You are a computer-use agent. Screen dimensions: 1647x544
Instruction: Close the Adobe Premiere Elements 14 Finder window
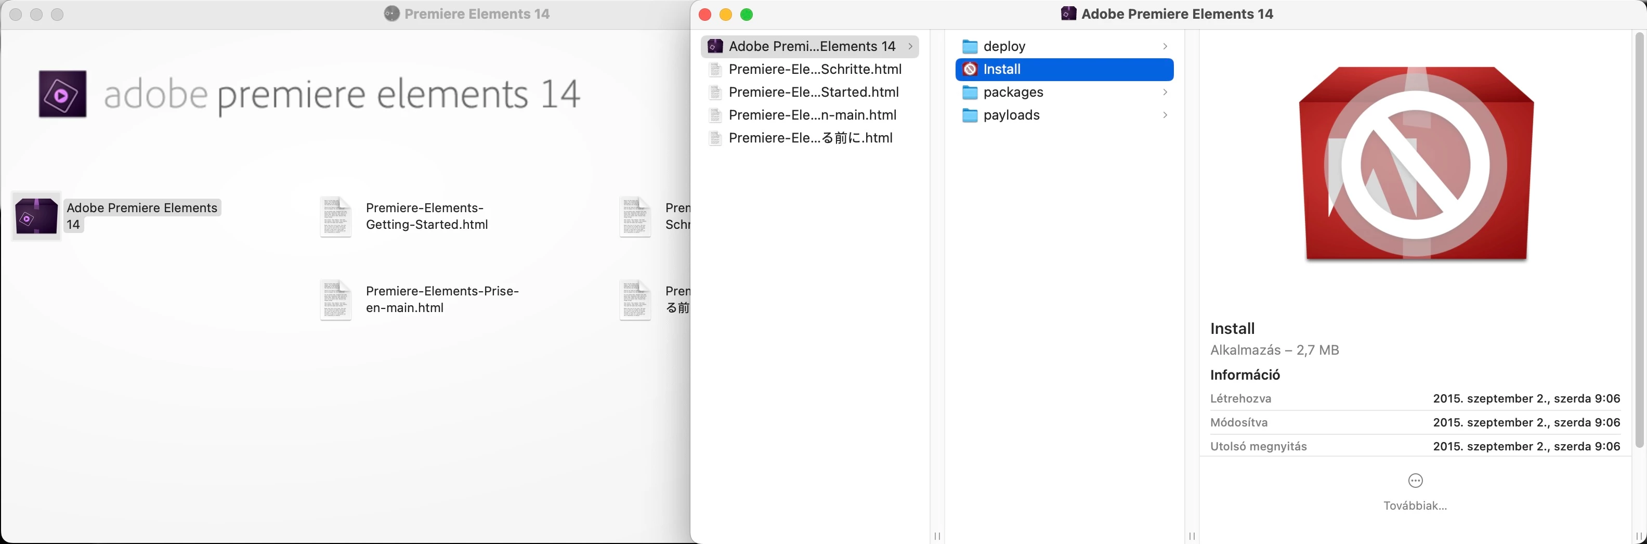coord(704,14)
